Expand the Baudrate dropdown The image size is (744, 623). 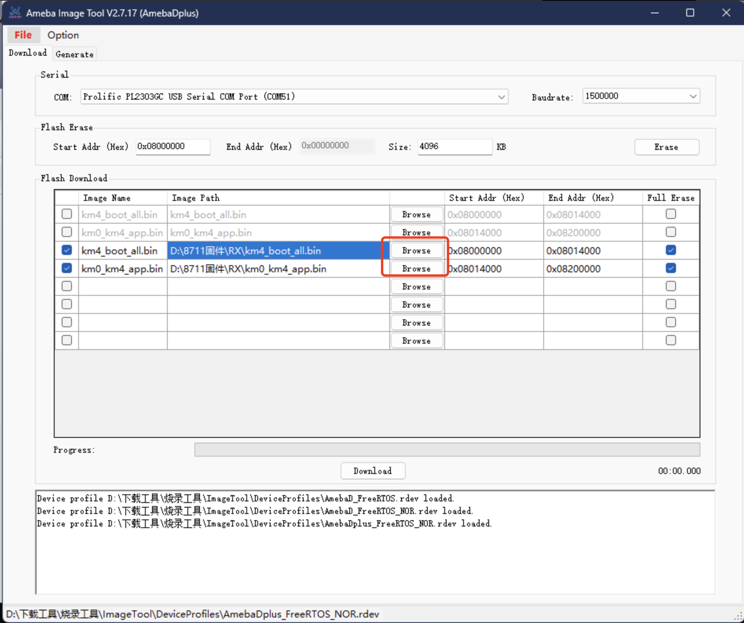[693, 97]
